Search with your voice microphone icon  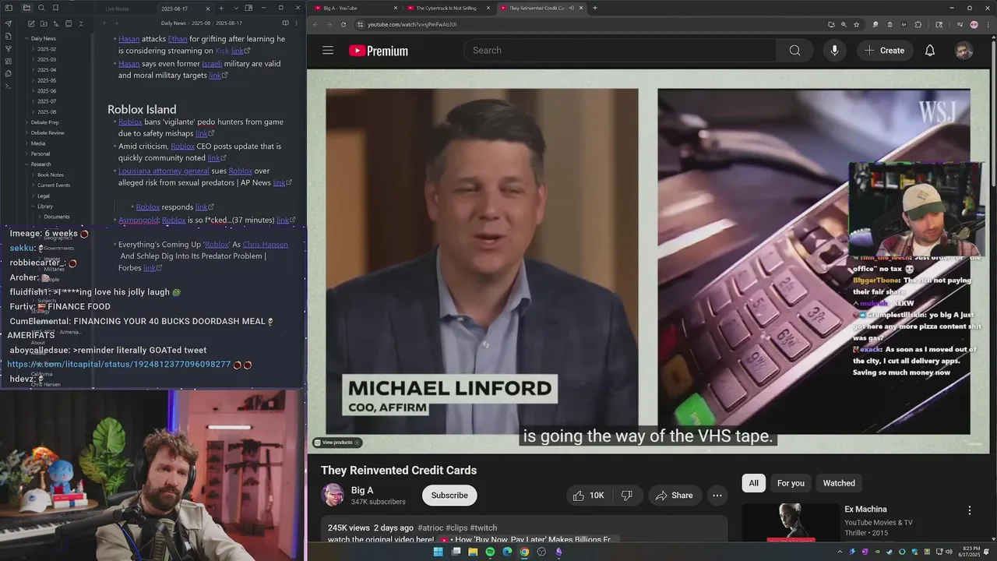click(x=834, y=50)
